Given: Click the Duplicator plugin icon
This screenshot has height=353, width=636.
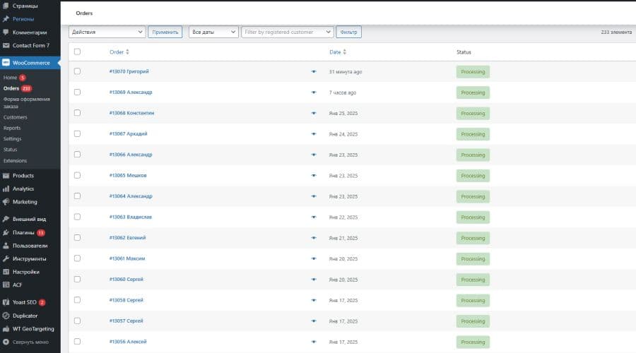Looking at the screenshot, I should click(x=6, y=316).
